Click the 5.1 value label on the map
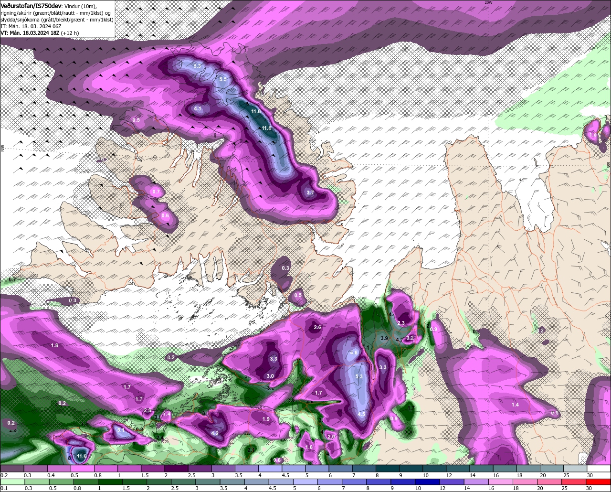This screenshot has height=492, width=611. [121, 430]
